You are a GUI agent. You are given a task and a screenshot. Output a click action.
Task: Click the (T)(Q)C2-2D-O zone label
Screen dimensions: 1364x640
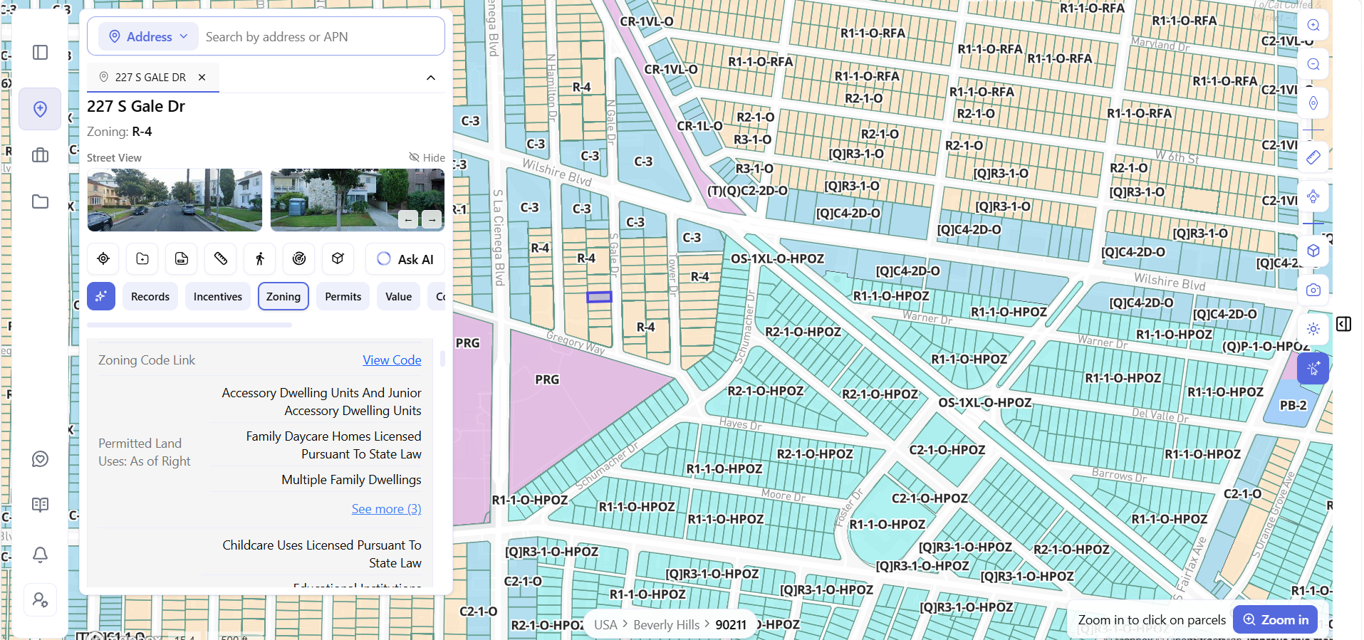[747, 191]
